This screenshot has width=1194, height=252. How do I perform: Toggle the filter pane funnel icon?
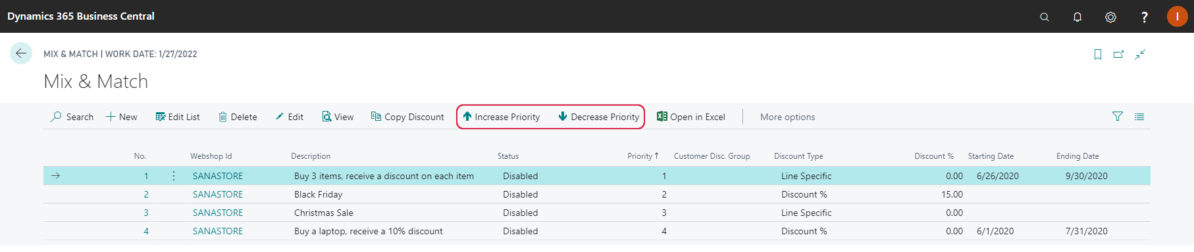pyautogui.click(x=1118, y=117)
